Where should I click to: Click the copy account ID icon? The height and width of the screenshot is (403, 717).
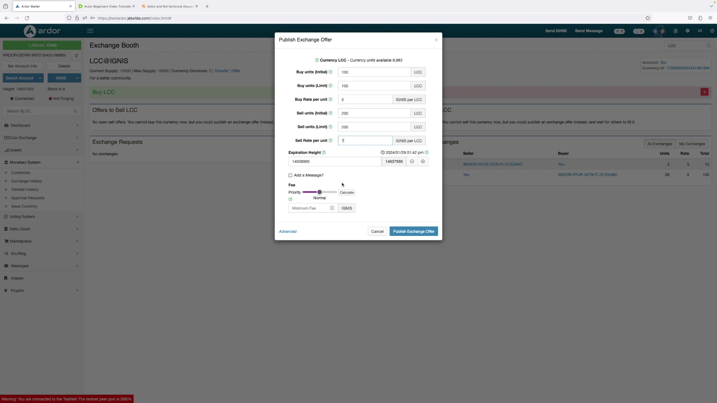76,55
